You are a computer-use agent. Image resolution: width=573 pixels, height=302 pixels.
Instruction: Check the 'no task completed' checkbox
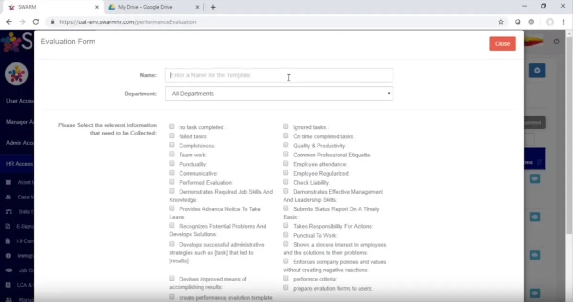[x=172, y=126]
